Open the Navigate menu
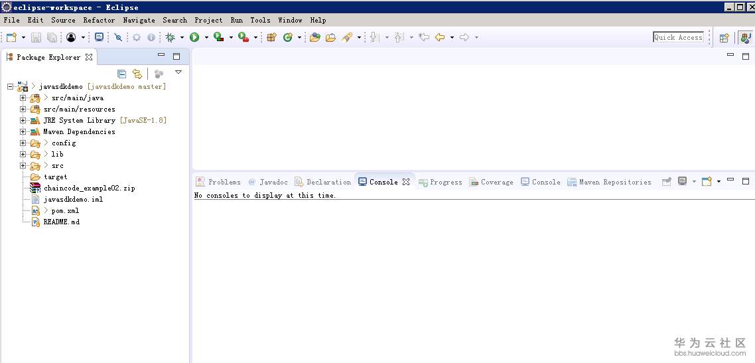 [x=139, y=20]
